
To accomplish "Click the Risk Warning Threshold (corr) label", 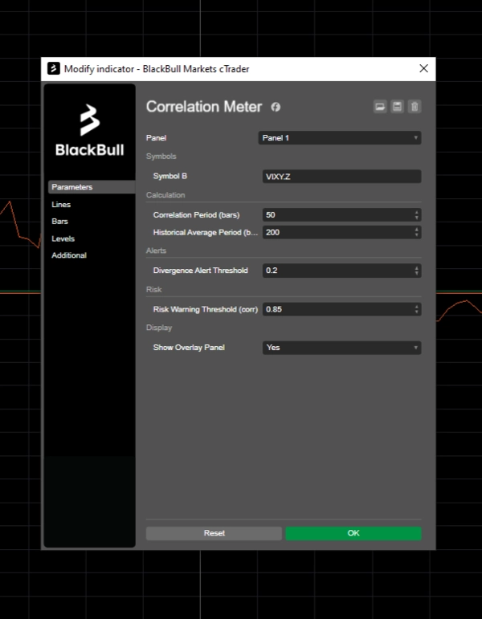I will [x=206, y=310].
